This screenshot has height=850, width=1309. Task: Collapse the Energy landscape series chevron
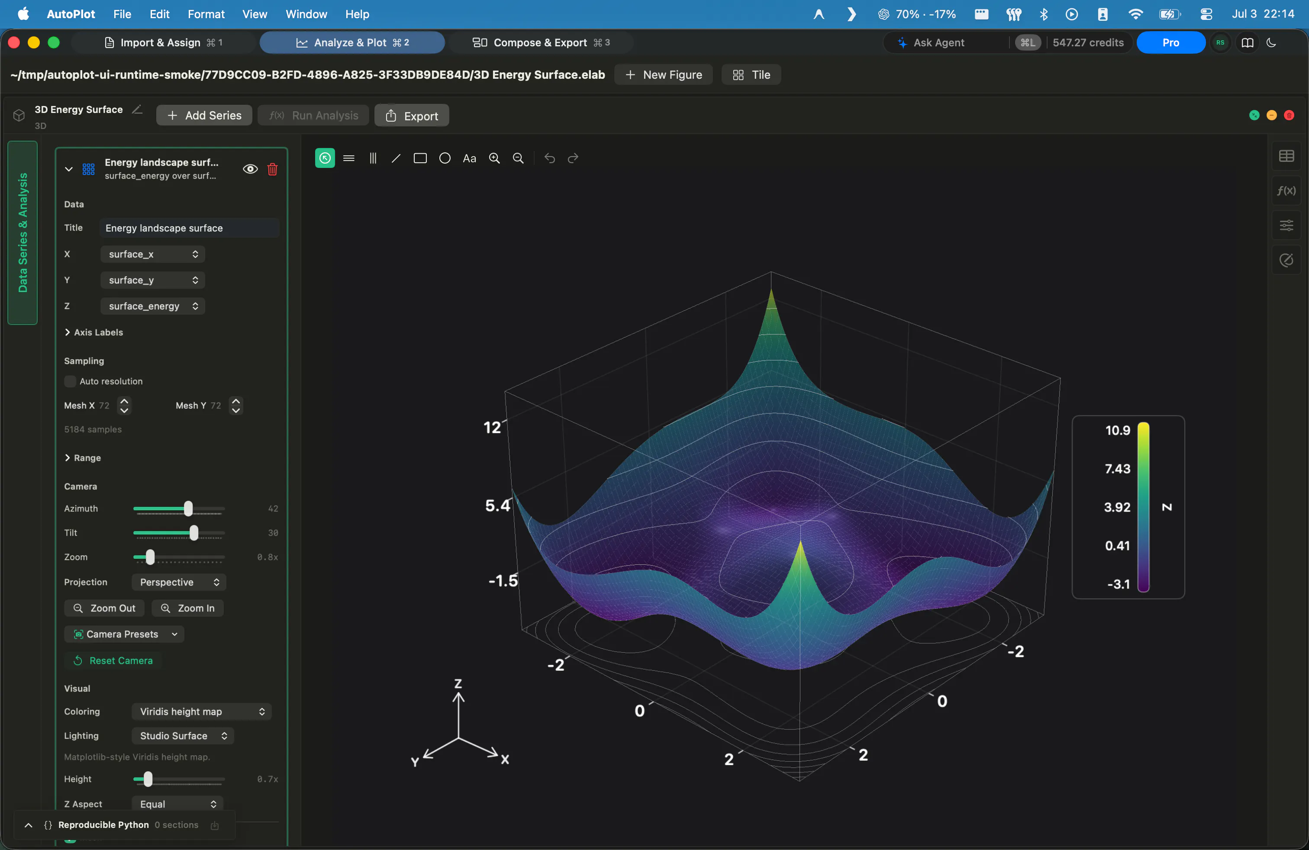pyautogui.click(x=69, y=169)
